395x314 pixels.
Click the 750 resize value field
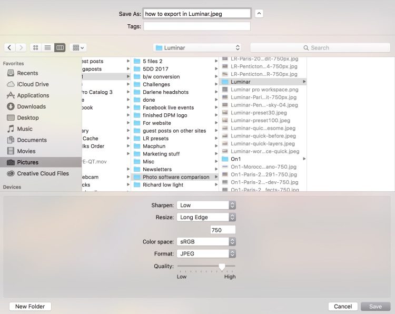[x=223, y=230]
